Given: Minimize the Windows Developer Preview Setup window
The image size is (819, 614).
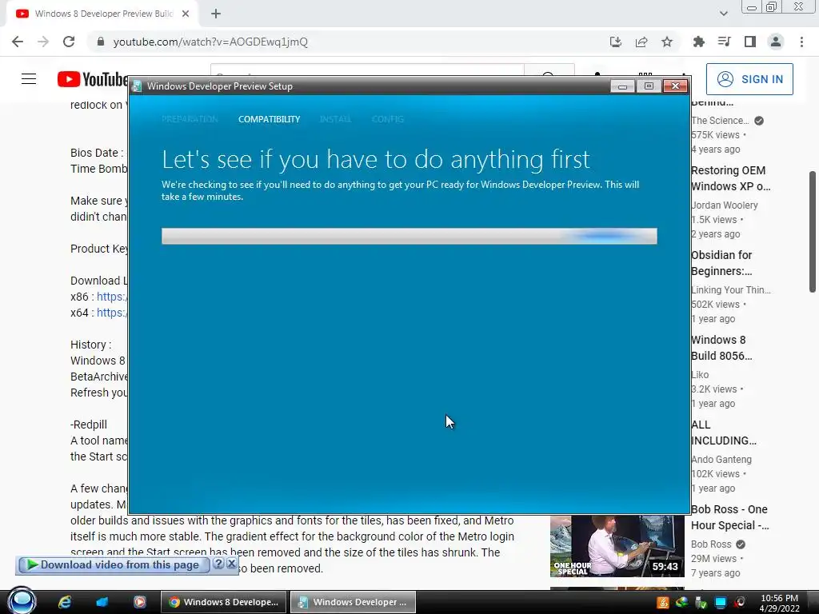Looking at the screenshot, I should (622, 86).
